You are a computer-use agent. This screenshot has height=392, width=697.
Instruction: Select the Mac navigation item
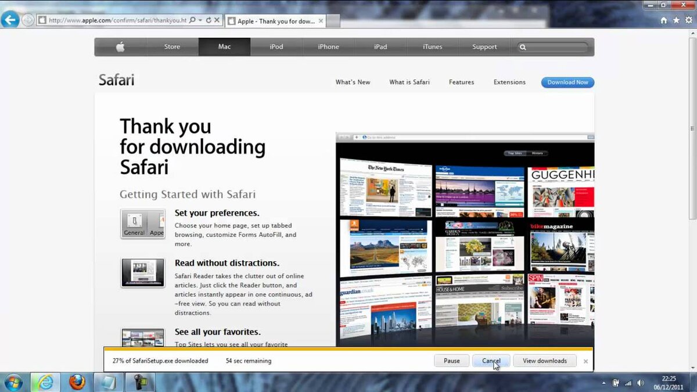pyautogui.click(x=224, y=47)
